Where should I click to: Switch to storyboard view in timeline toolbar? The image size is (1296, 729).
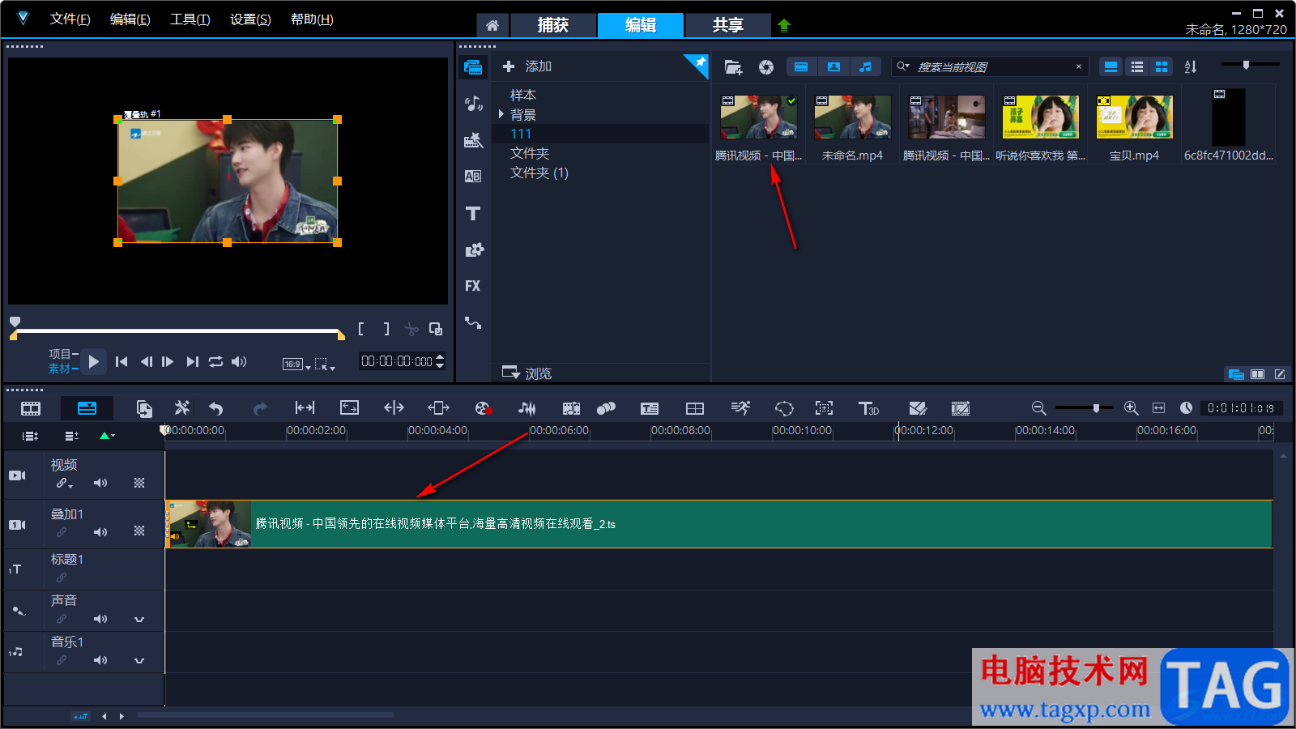pyautogui.click(x=31, y=408)
